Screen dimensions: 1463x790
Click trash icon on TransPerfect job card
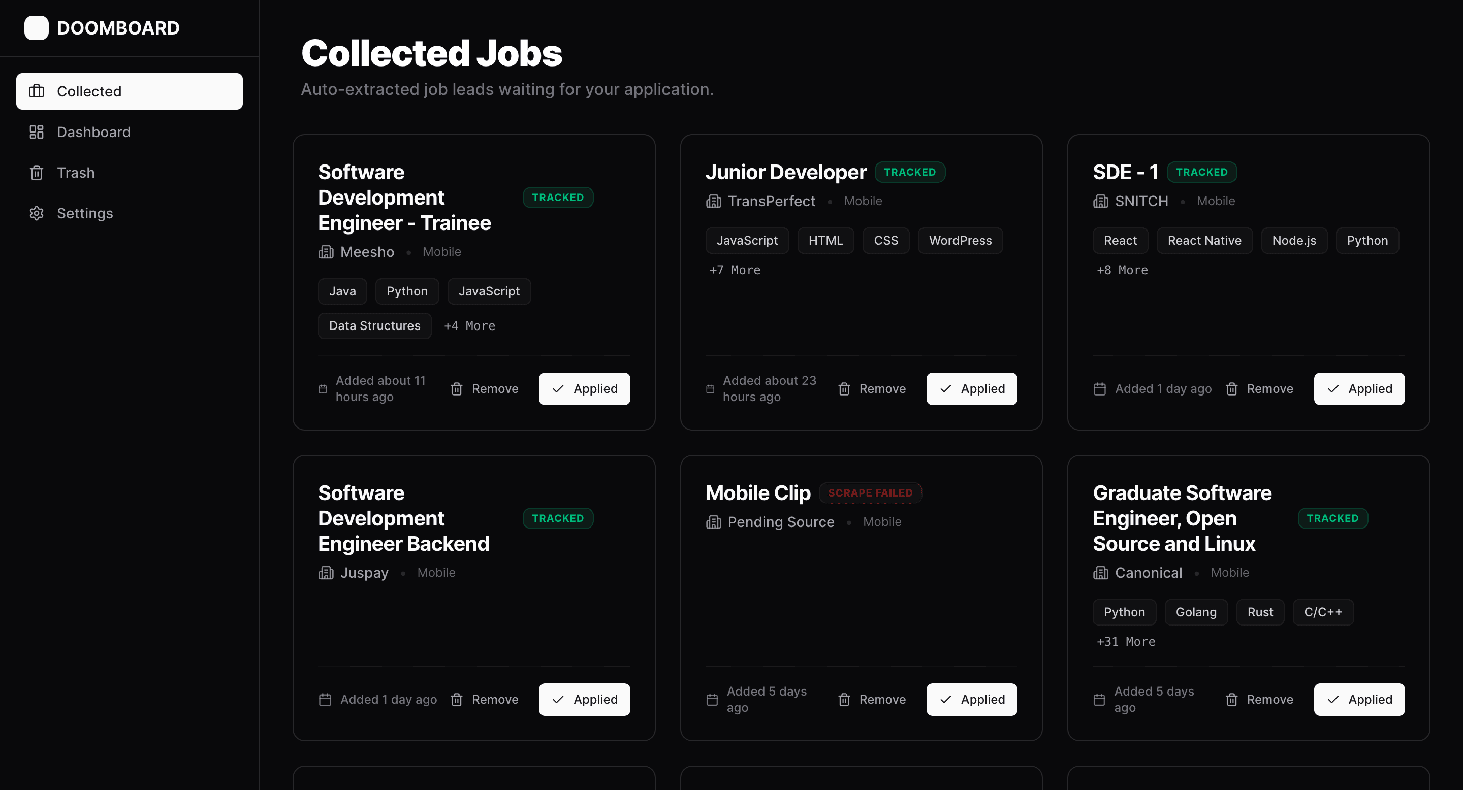pos(844,389)
